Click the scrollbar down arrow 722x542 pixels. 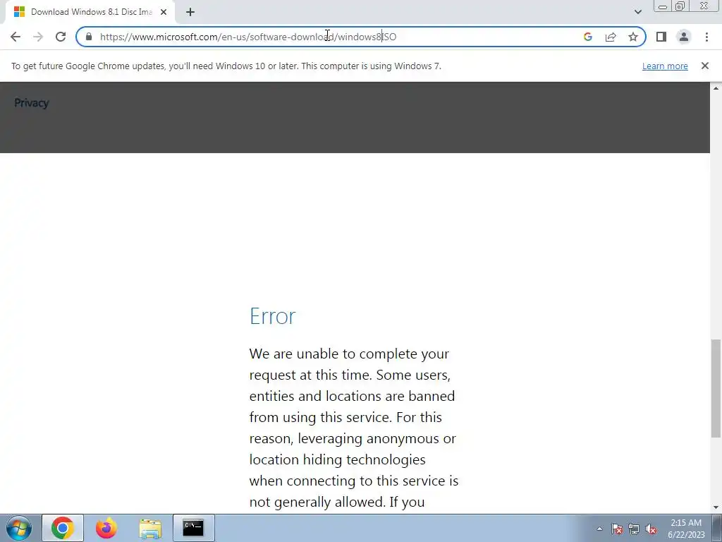click(716, 507)
